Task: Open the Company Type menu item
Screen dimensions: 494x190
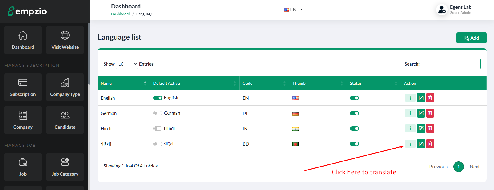Action: point(65,87)
